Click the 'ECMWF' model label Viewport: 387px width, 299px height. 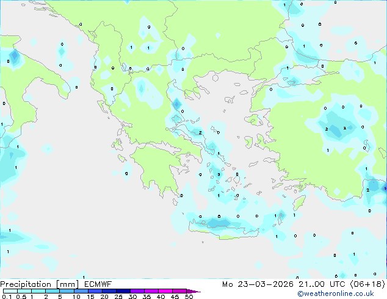point(98,284)
